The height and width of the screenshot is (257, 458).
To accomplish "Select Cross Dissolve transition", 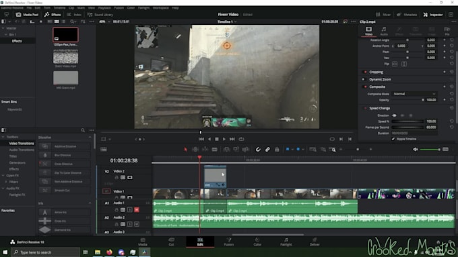I will (64, 164).
